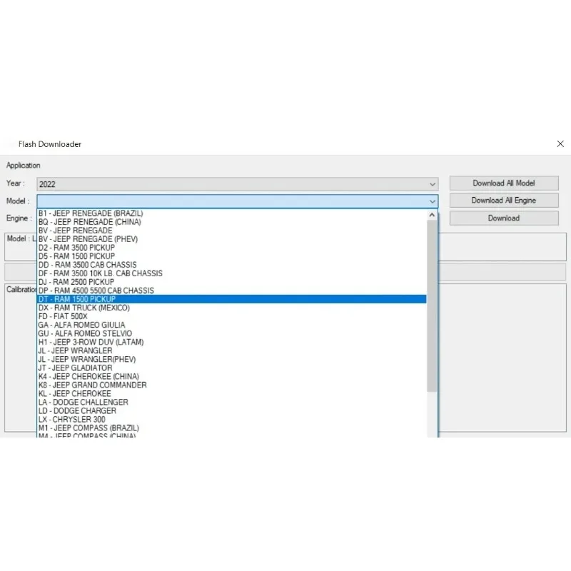Select JL - JEEP WRANGLER(PHEV) model
This screenshot has width=571, height=571.
click(231, 360)
